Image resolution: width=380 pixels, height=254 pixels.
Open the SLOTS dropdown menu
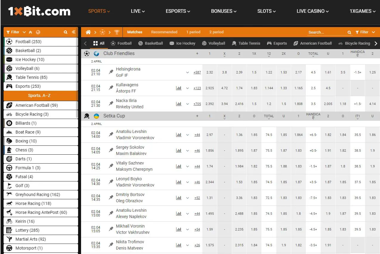point(266,11)
